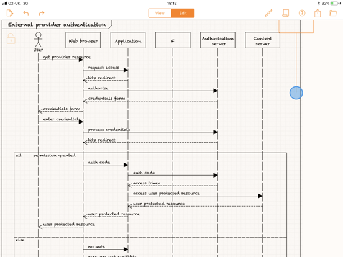Select the 'get provider resource' message
This screenshot has height=257, width=343.
click(67, 57)
